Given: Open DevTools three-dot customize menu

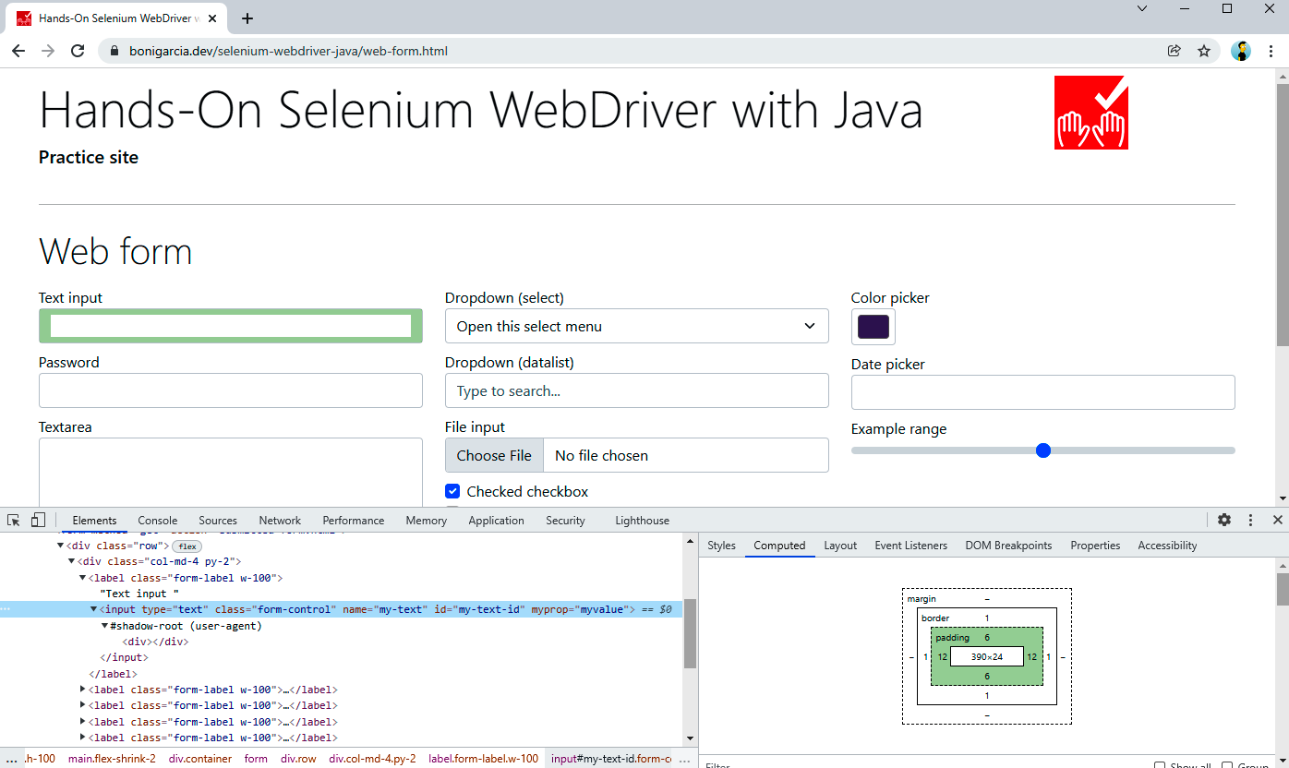Looking at the screenshot, I should [x=1251, y=521].
